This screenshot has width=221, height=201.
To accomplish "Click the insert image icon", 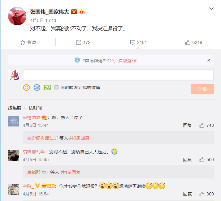I will (47, 88).
